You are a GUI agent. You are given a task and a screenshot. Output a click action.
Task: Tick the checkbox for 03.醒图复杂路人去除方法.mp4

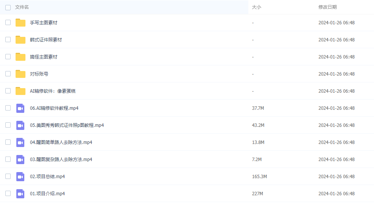point(8,159)
